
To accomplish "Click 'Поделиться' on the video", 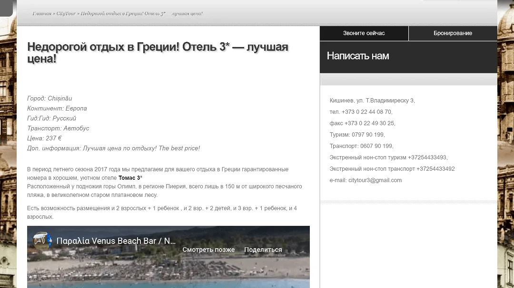I will click(263, 250).
